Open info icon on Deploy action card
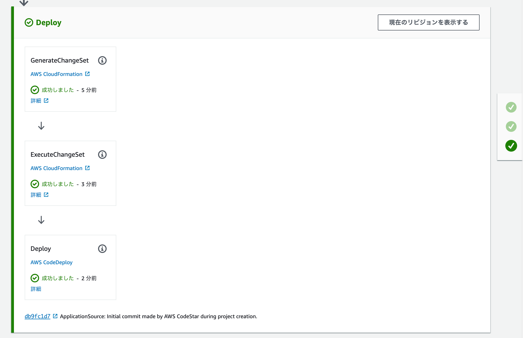The width and height of the screenshot is (523, 338). 102,249
